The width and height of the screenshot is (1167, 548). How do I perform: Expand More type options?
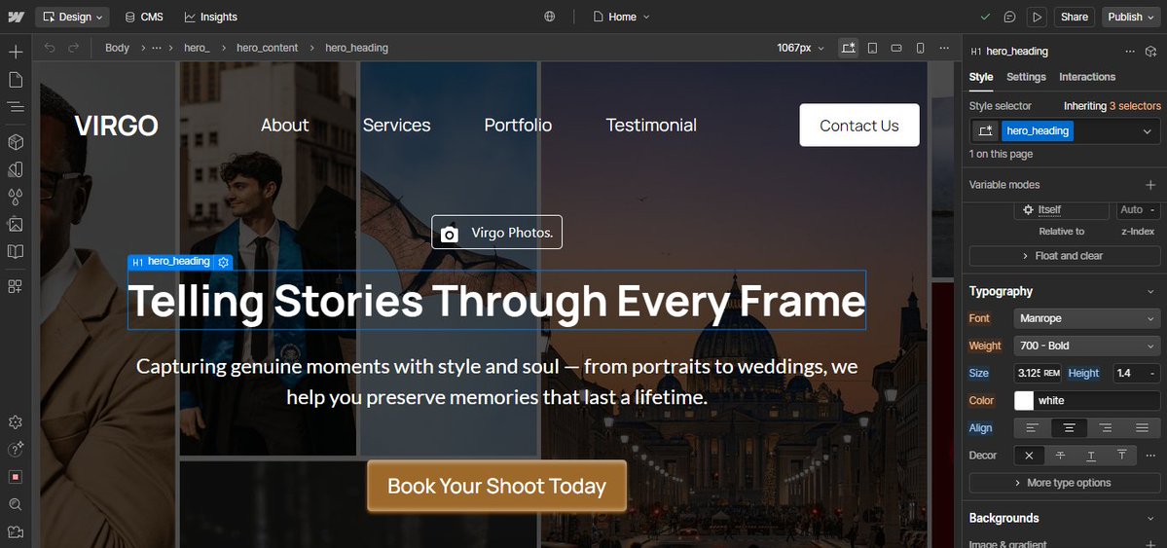click(1064, 483)
